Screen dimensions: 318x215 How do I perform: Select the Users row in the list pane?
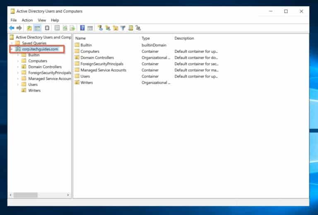click(85, 76)
